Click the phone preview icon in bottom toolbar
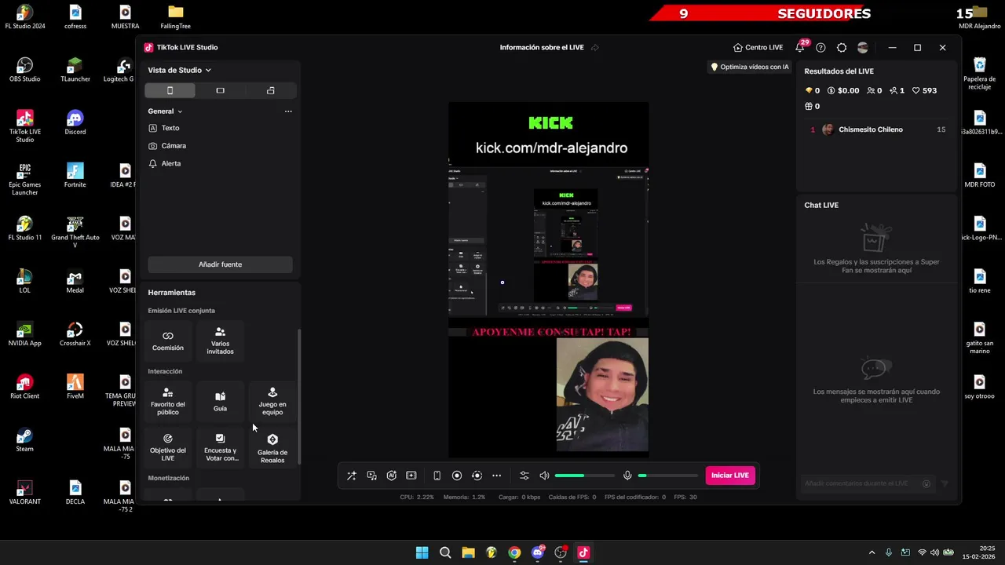The width and height of the screenshot is (1005, 565). pos(437,476)
